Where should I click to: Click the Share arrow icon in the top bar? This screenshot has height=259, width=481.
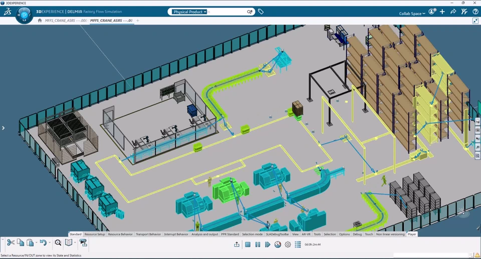point(453,11)
